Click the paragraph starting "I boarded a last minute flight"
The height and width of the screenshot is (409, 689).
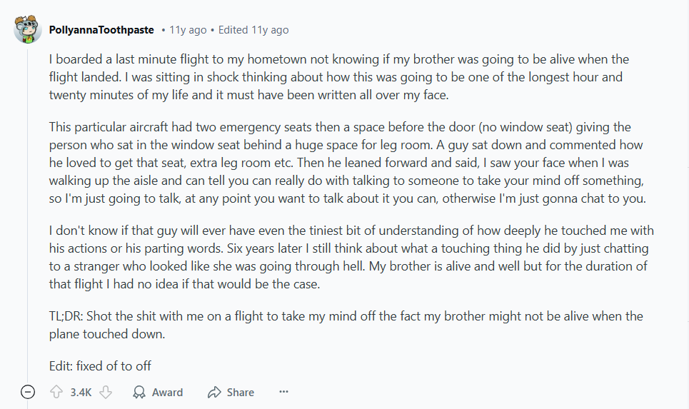pos(339,76)
